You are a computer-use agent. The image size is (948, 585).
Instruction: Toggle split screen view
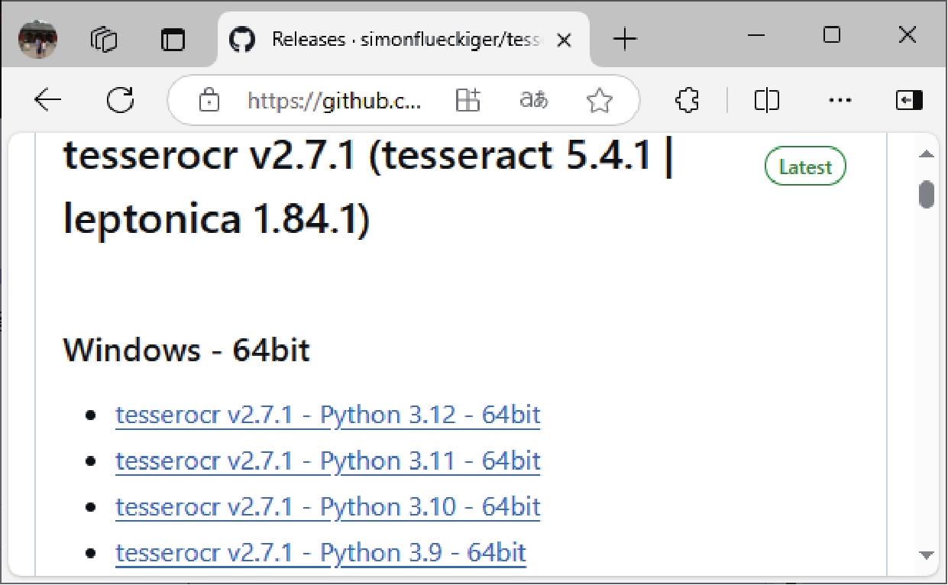click(766, 100)
